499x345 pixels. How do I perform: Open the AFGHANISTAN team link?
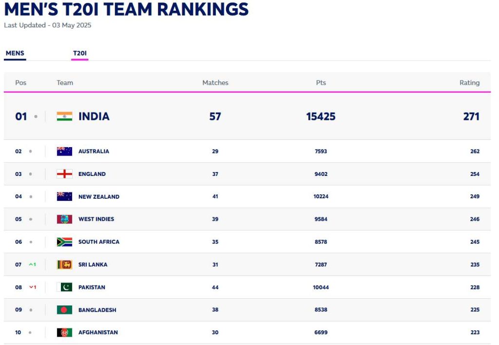(x=98, y=332)
